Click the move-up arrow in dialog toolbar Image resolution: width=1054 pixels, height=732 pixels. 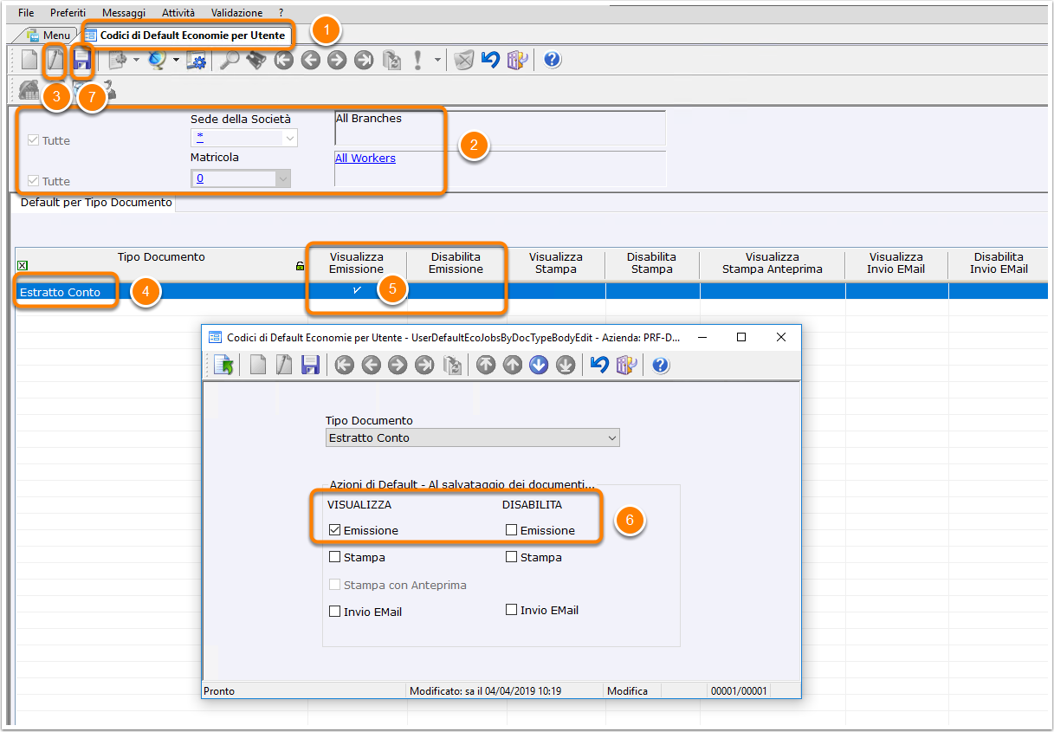coord(513,365)
